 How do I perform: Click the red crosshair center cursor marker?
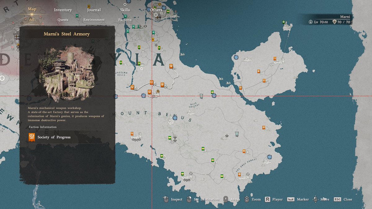point(154,97)
